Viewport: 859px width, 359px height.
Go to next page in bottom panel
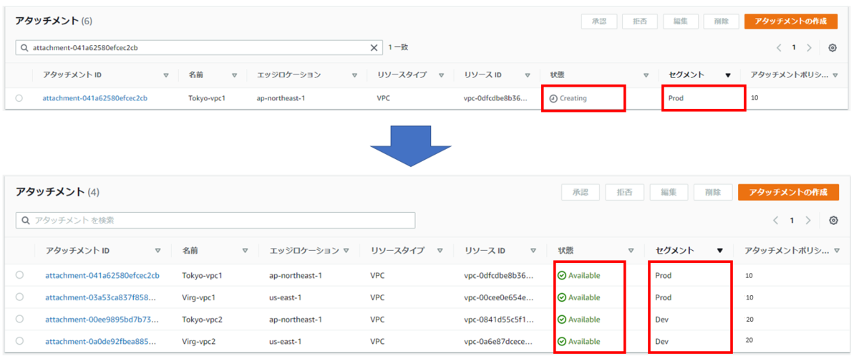tap(808, 221)
